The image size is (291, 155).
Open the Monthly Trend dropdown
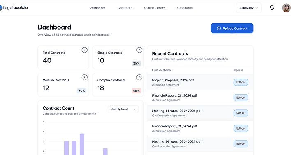tap(123, 109)
